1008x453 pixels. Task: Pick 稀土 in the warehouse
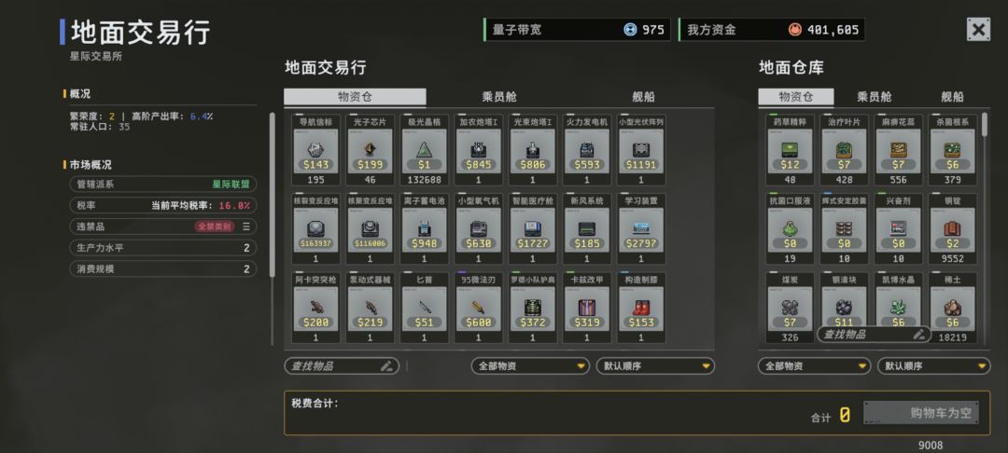[x=953, y=308]
